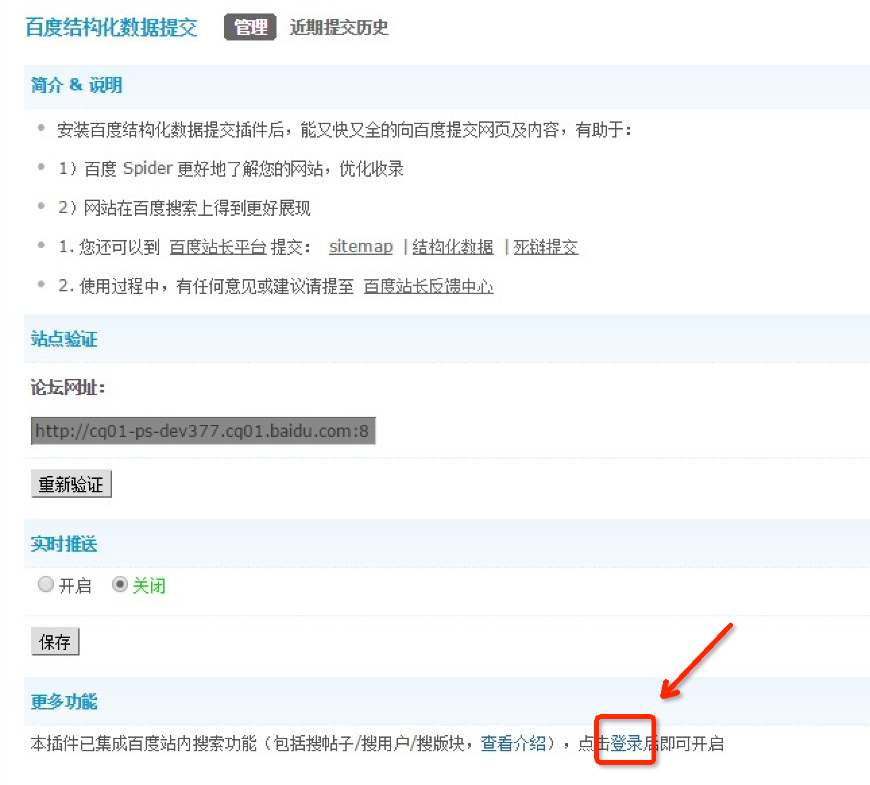Screen dimensions: 870x785
Task: Open the 结构化数据 link
Action: tap(453, 247)
